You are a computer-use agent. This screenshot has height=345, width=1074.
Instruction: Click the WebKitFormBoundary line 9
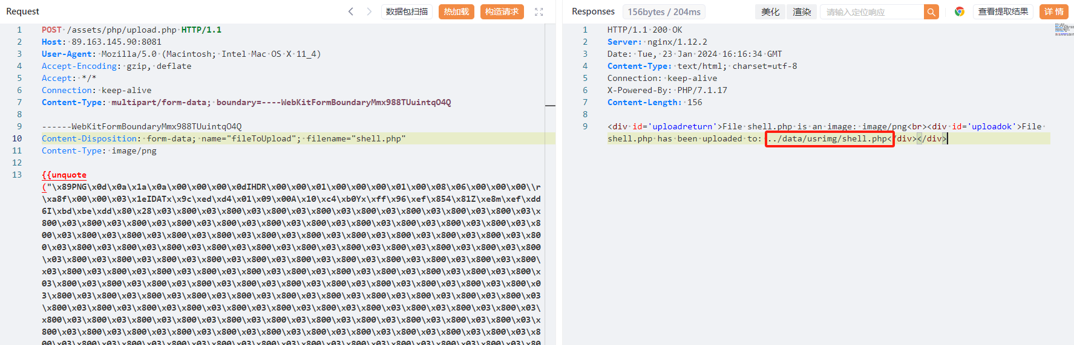[142, 126]
